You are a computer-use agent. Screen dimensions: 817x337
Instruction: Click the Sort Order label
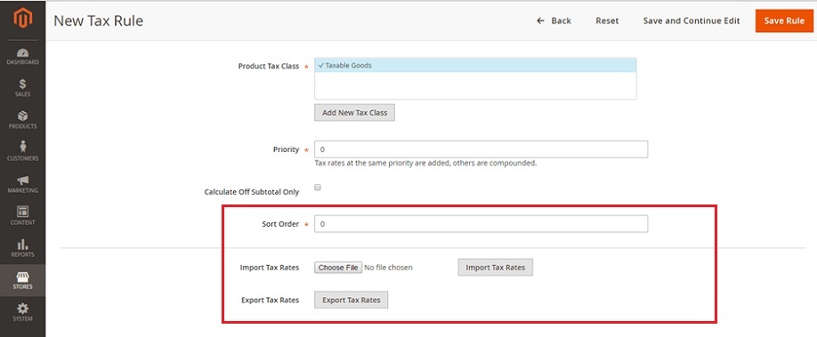pyautogui.click(x=280, y=224)
